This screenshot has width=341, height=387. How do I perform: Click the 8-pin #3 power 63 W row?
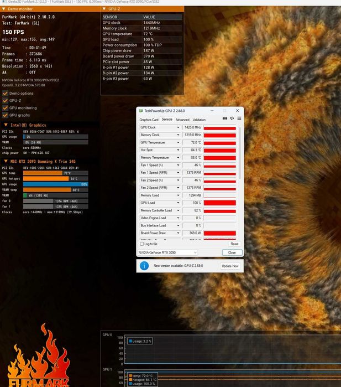click(142, 79)
